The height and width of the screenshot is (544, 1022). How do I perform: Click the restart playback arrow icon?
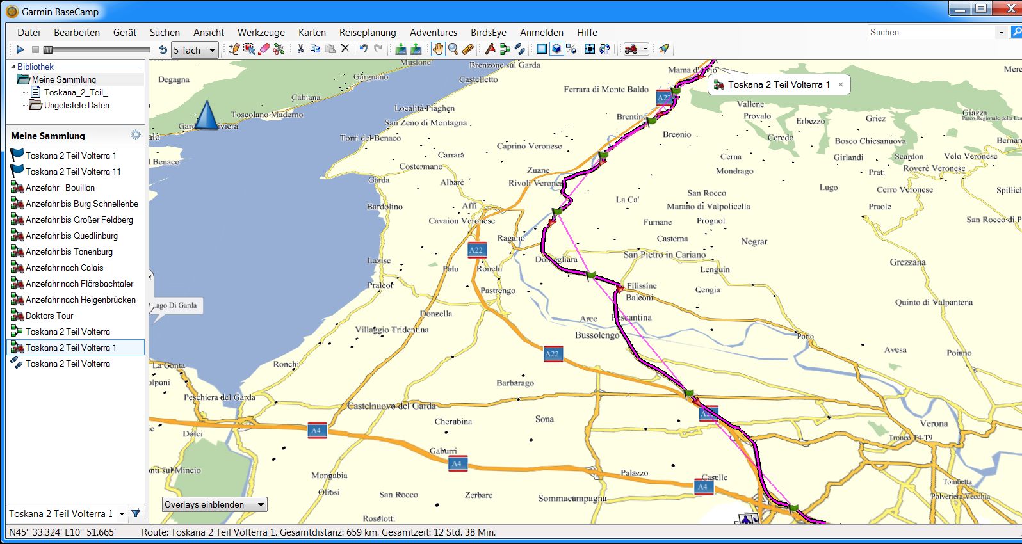(x=163, y=49)
